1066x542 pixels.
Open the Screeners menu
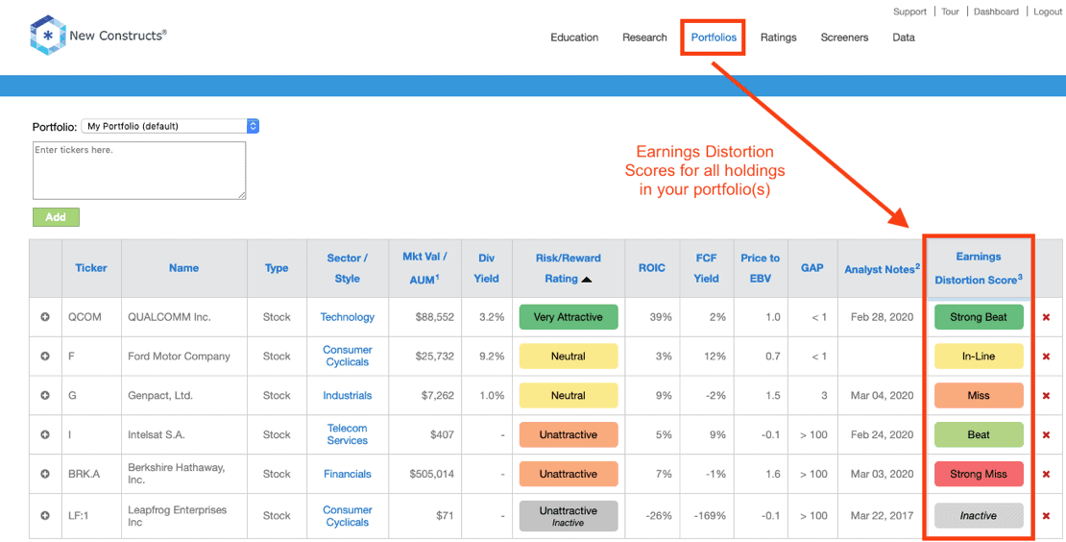click(x=844, y=37)
